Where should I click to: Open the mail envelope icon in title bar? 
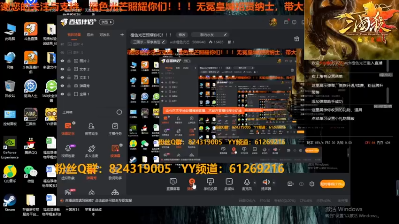[286, 22]
